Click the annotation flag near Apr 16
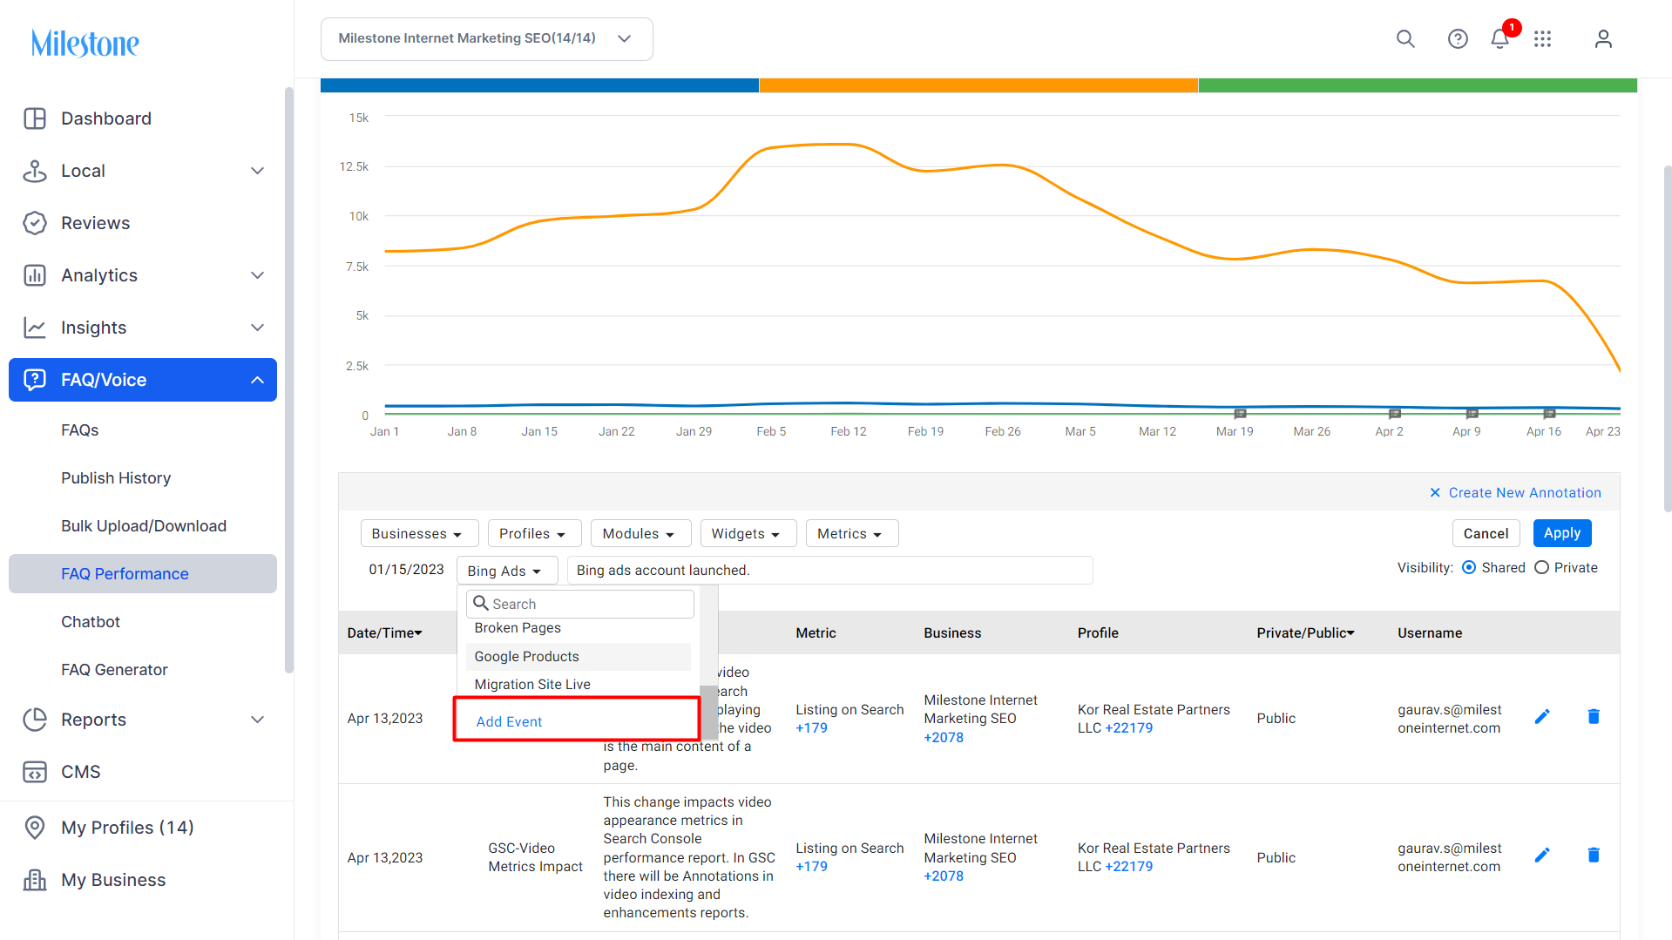This screenshot has height=940, width=1672. pos(1549,414)
